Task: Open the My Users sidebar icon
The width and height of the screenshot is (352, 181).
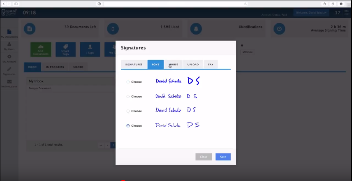Action: click(x=9, y=44)
